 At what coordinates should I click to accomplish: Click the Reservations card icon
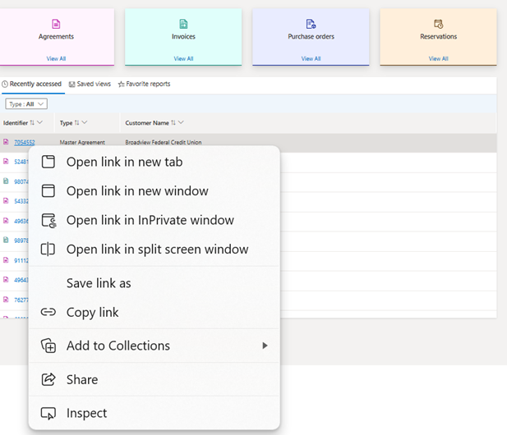(439, 24)
